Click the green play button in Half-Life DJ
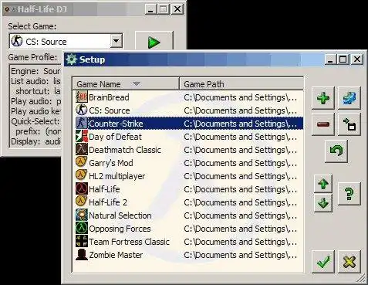This screenshot has width=368, height=285. (154, 42)
